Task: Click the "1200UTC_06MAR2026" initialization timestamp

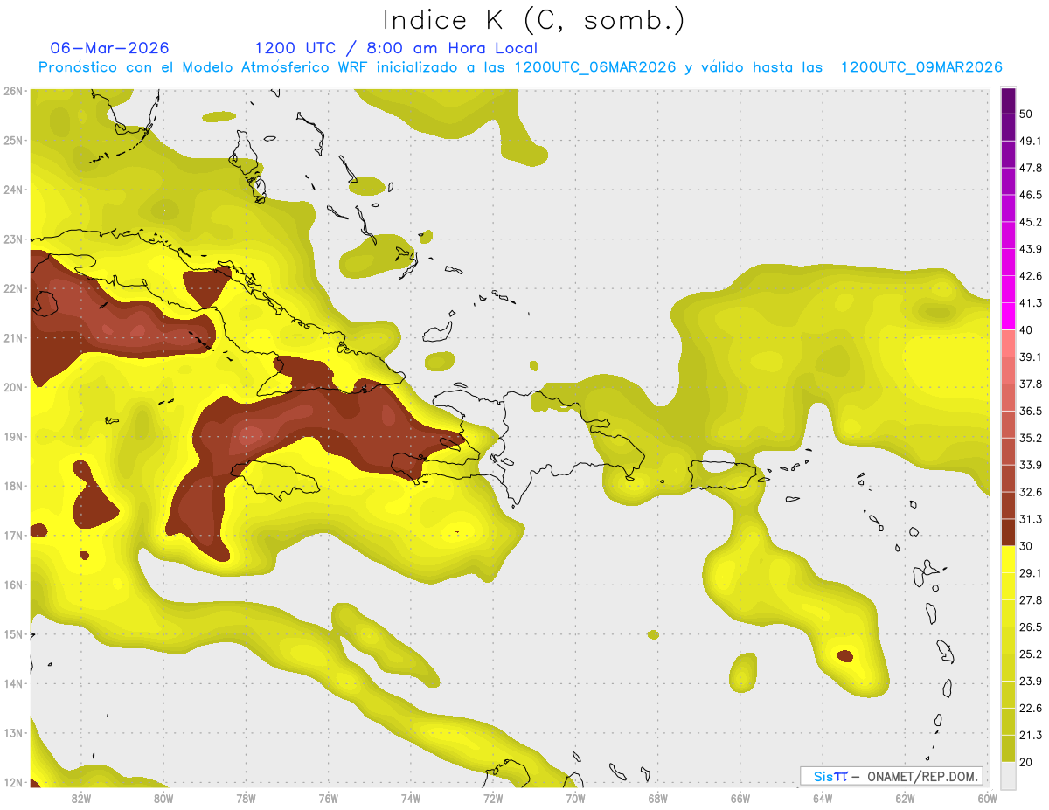Action: (x=594, y=67)
